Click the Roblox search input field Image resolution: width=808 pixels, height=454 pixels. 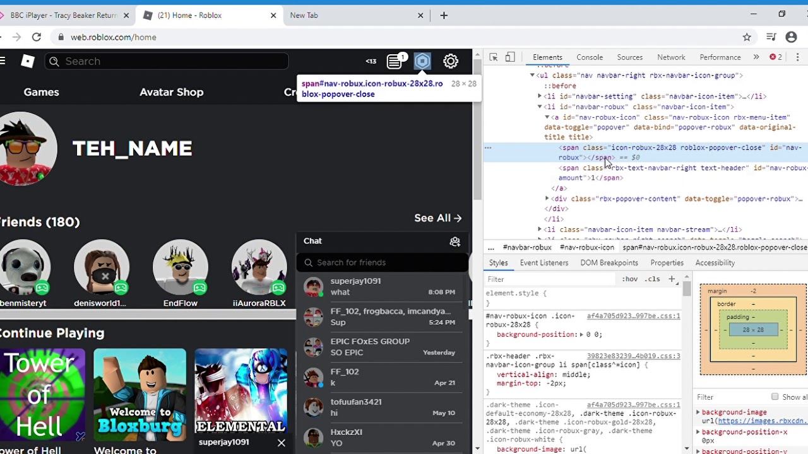pos(167,61)
